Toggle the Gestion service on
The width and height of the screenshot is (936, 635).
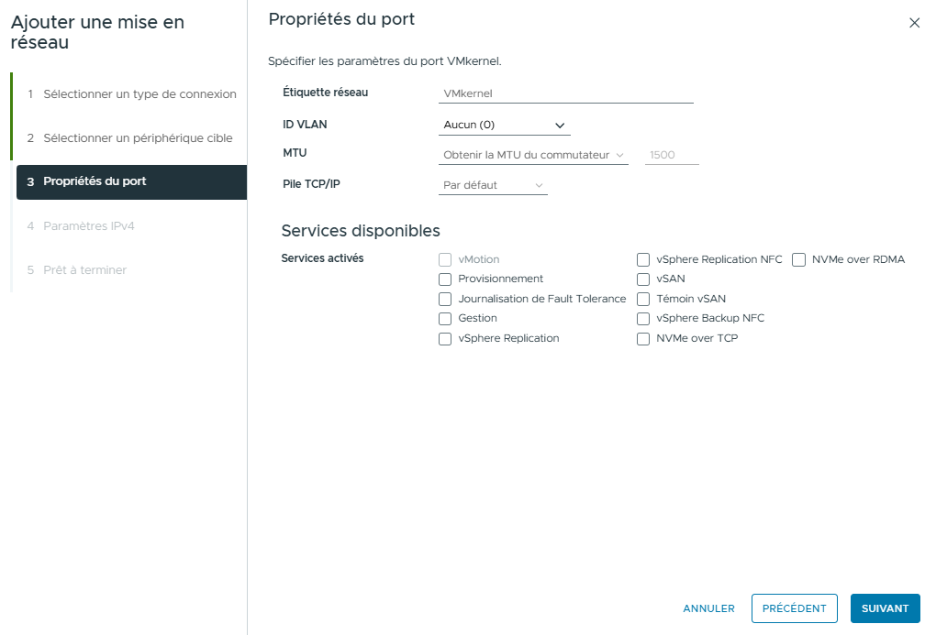(x=445, y=318)
